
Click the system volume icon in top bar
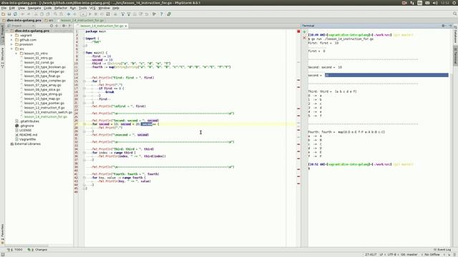(x=435, y=3)
